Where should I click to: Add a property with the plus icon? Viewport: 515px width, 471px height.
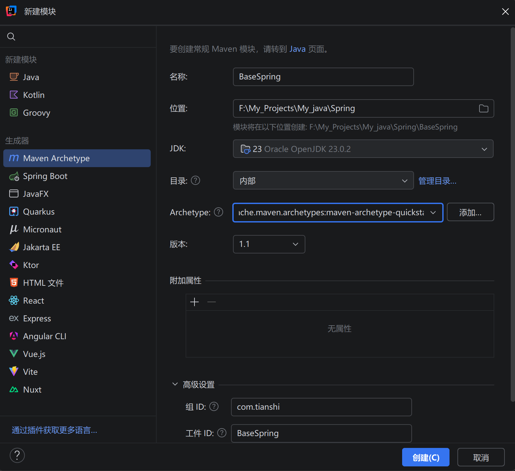[194, 302]
